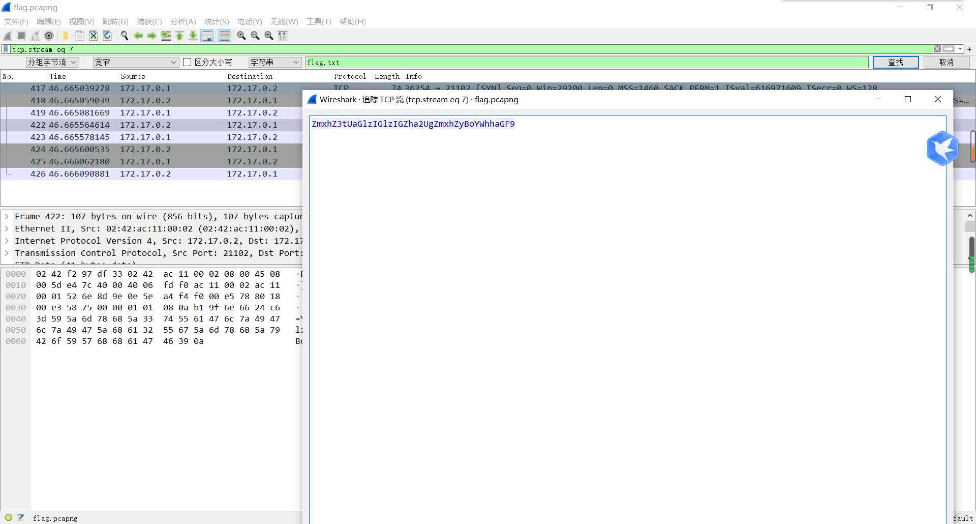Viewport: 976px width, 524px height.
Task: Click the capture options gear icon
Action: click(49, 36)
